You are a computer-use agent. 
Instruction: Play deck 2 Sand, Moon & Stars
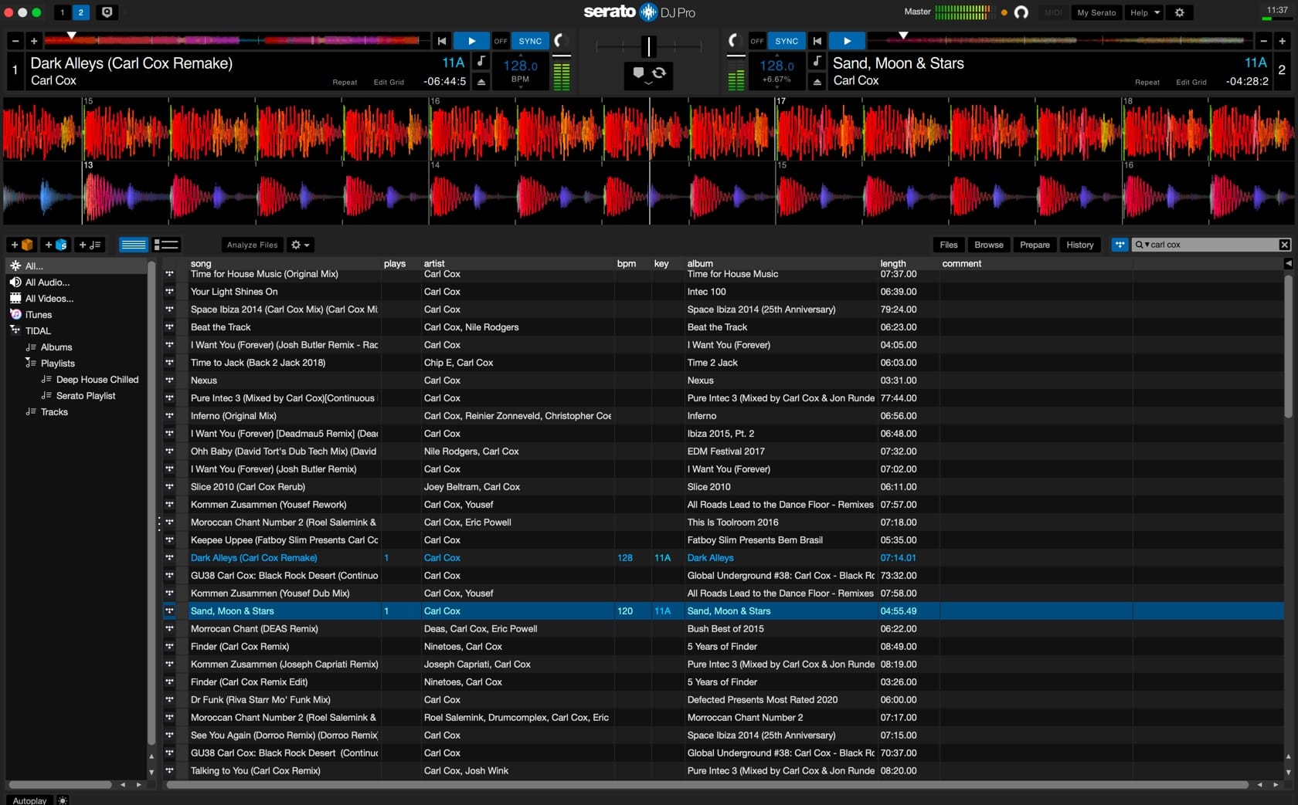(847, 41)
